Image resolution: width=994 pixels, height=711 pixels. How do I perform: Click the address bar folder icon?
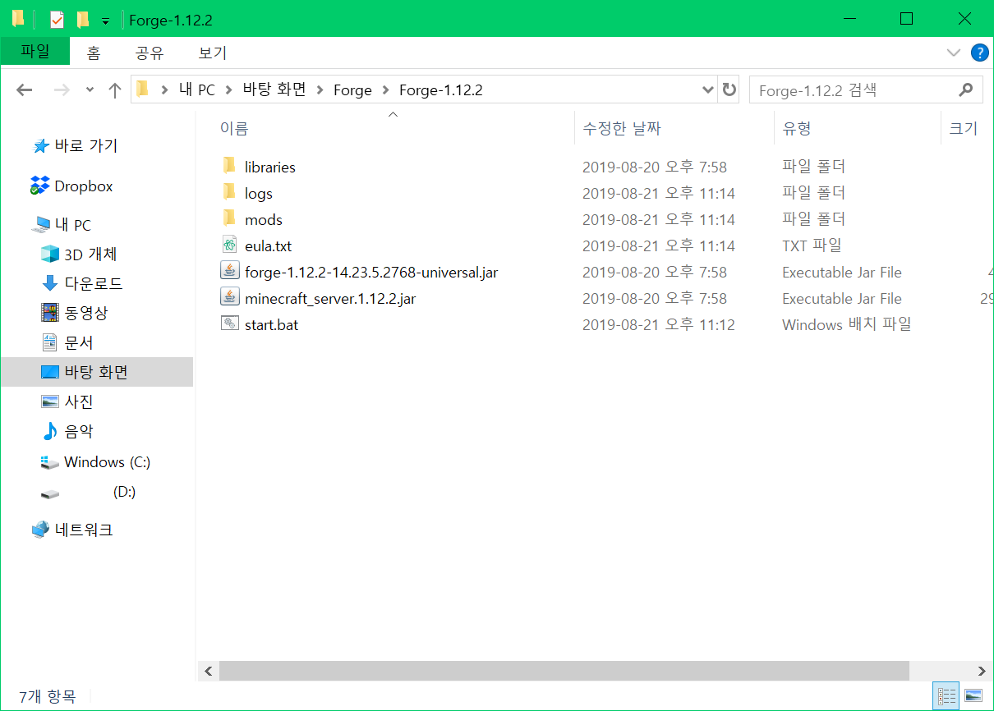click(x=143, y=89)
